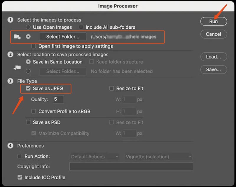Enable Resize to Fit for JPEG
The height and width of the screenshot is (187, 236).
[x=112, y=88]
